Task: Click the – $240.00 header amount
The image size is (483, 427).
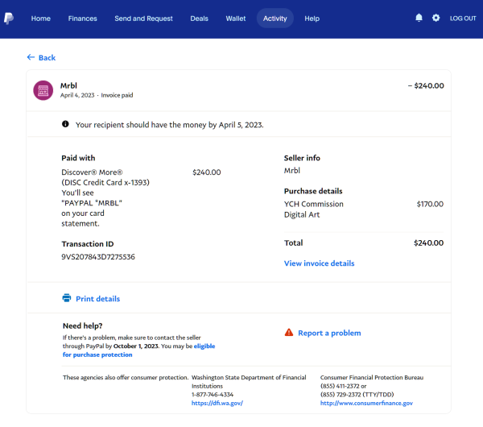Action: click(426, 85)
